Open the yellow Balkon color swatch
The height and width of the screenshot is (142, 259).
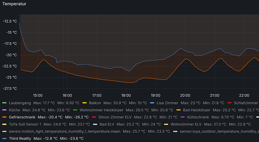click(84, 103)
